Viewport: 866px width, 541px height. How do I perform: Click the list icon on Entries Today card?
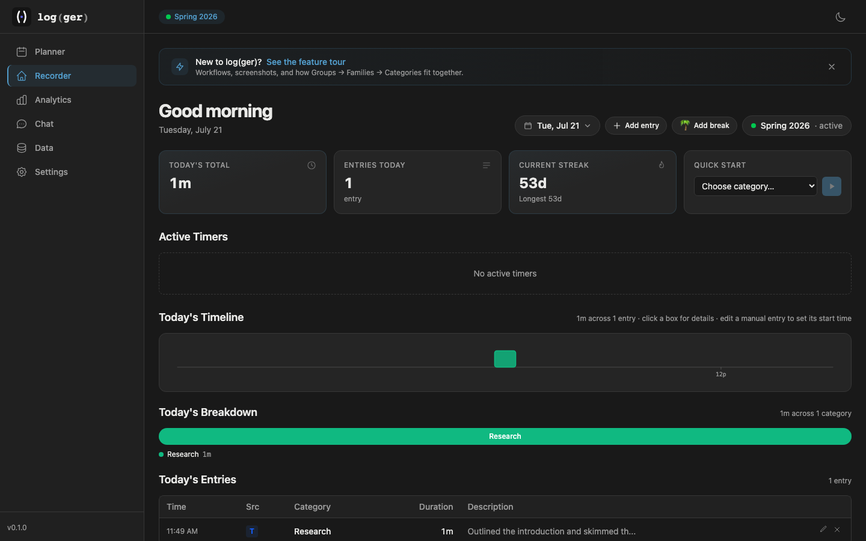point(487,165)
